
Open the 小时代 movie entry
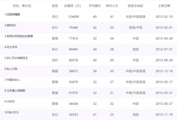[x=10, y=101]
